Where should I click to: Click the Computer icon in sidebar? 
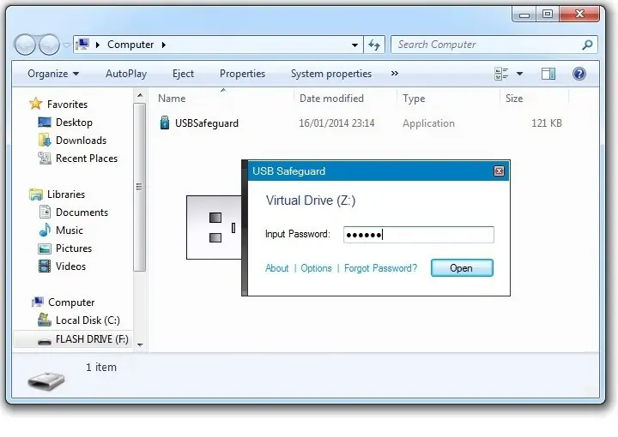[37, 302]
